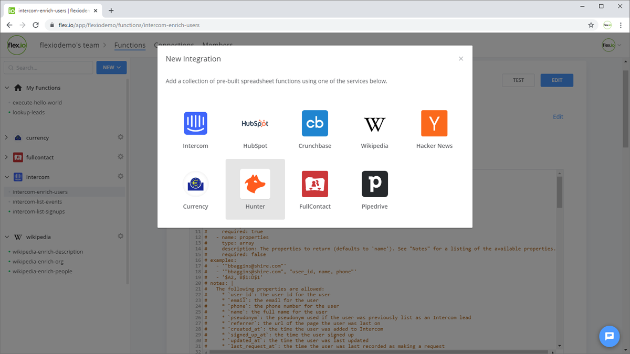Open the chat support bubble

click(610, 336)
